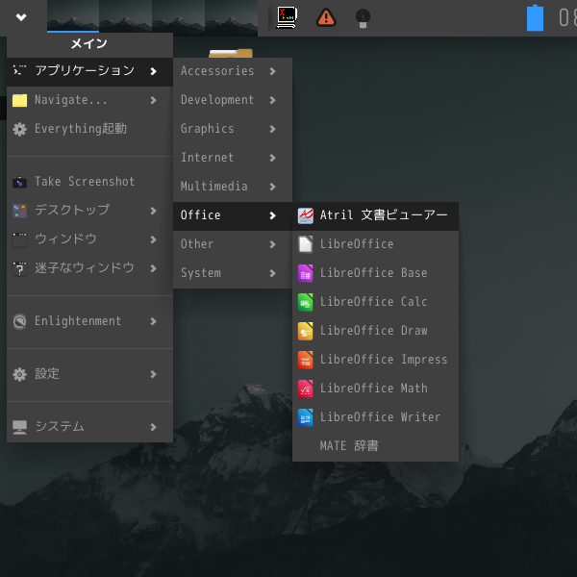Launch LibreOffice Calc from its icon
This screenshot has height=577, width=577.
305,302
